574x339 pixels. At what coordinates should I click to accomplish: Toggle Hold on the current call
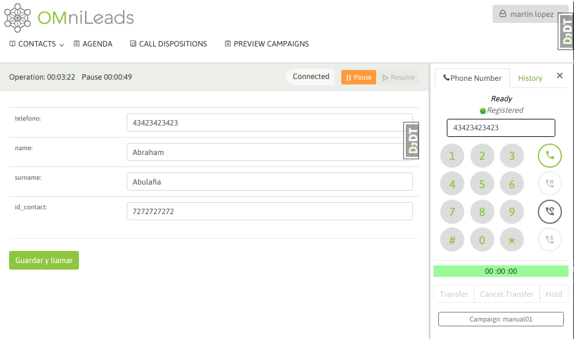tap(553, 294)
